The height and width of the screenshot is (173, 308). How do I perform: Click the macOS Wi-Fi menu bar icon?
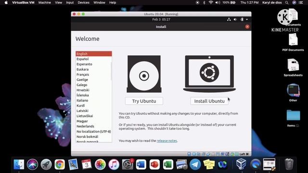(211, 2)
